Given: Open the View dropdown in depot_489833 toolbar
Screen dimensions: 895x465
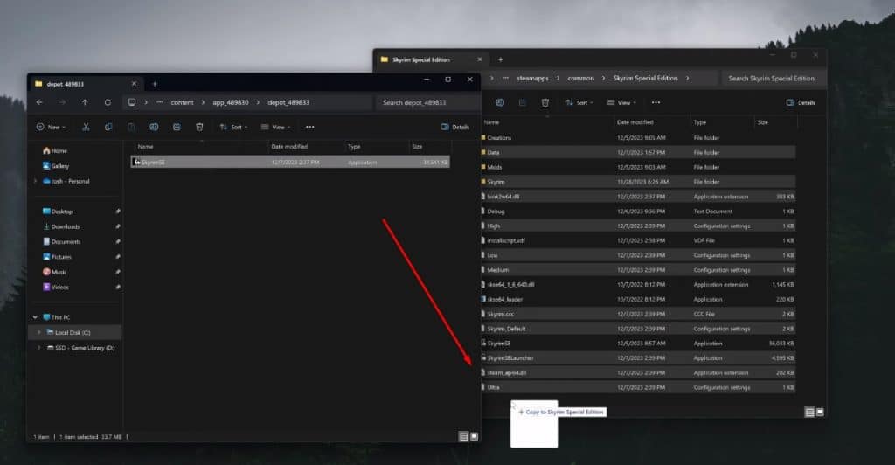Looking at the screenshot, I should (x=275, y=127).
